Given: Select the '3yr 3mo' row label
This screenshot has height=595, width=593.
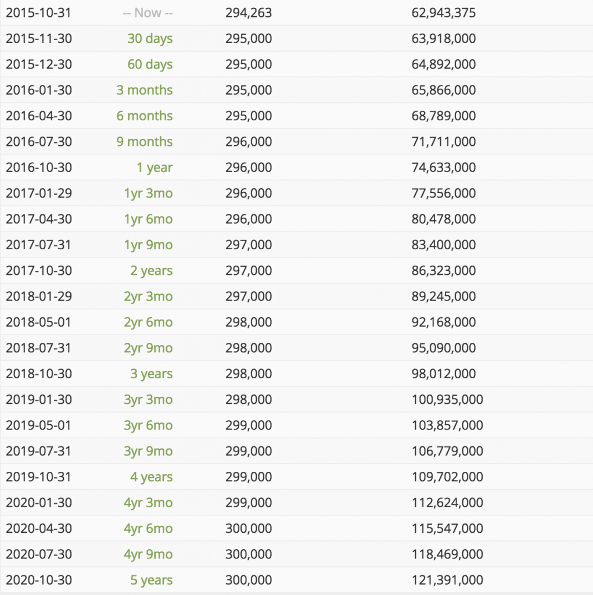Looking at the screenshot, I should (x=148, y=400).
